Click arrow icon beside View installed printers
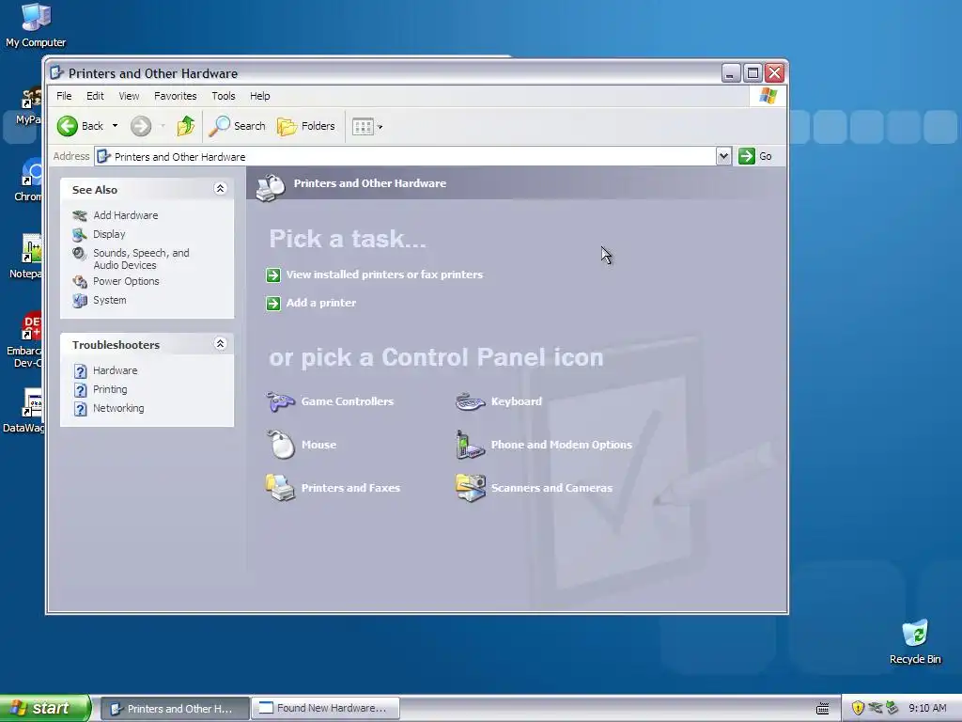Image resolution: width=962 pixels, height=722 pixels. (273, 275)
